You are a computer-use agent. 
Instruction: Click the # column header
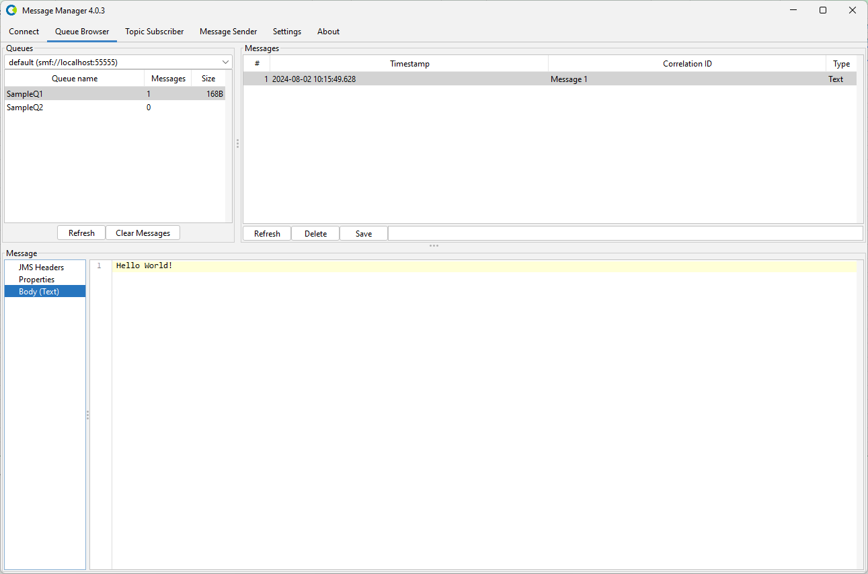pos(257,64)
